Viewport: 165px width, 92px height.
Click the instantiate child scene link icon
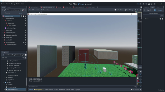(5, 10)
